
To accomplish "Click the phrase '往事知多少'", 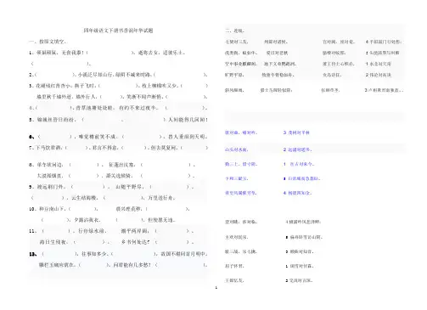I will (94, 254).
